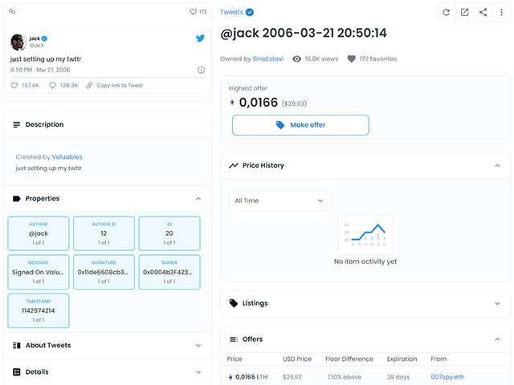The width and height of the screenshot is (514, 385).
Task: Click the 'Expiration' column header
Action: pyautogui.click(x=402, y=359)
